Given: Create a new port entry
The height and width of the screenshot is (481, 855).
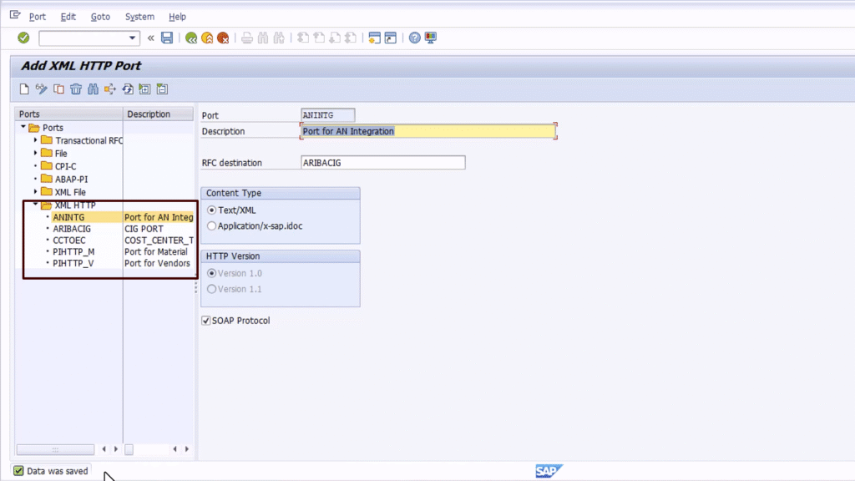Looking at the screenshot, I should (x=23, y=89).
